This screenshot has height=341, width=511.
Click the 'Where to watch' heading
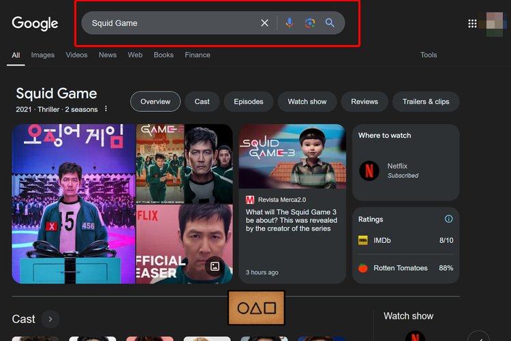coord(384,136)
